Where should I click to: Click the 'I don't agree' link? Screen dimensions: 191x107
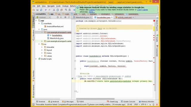(x=142, y=10)
